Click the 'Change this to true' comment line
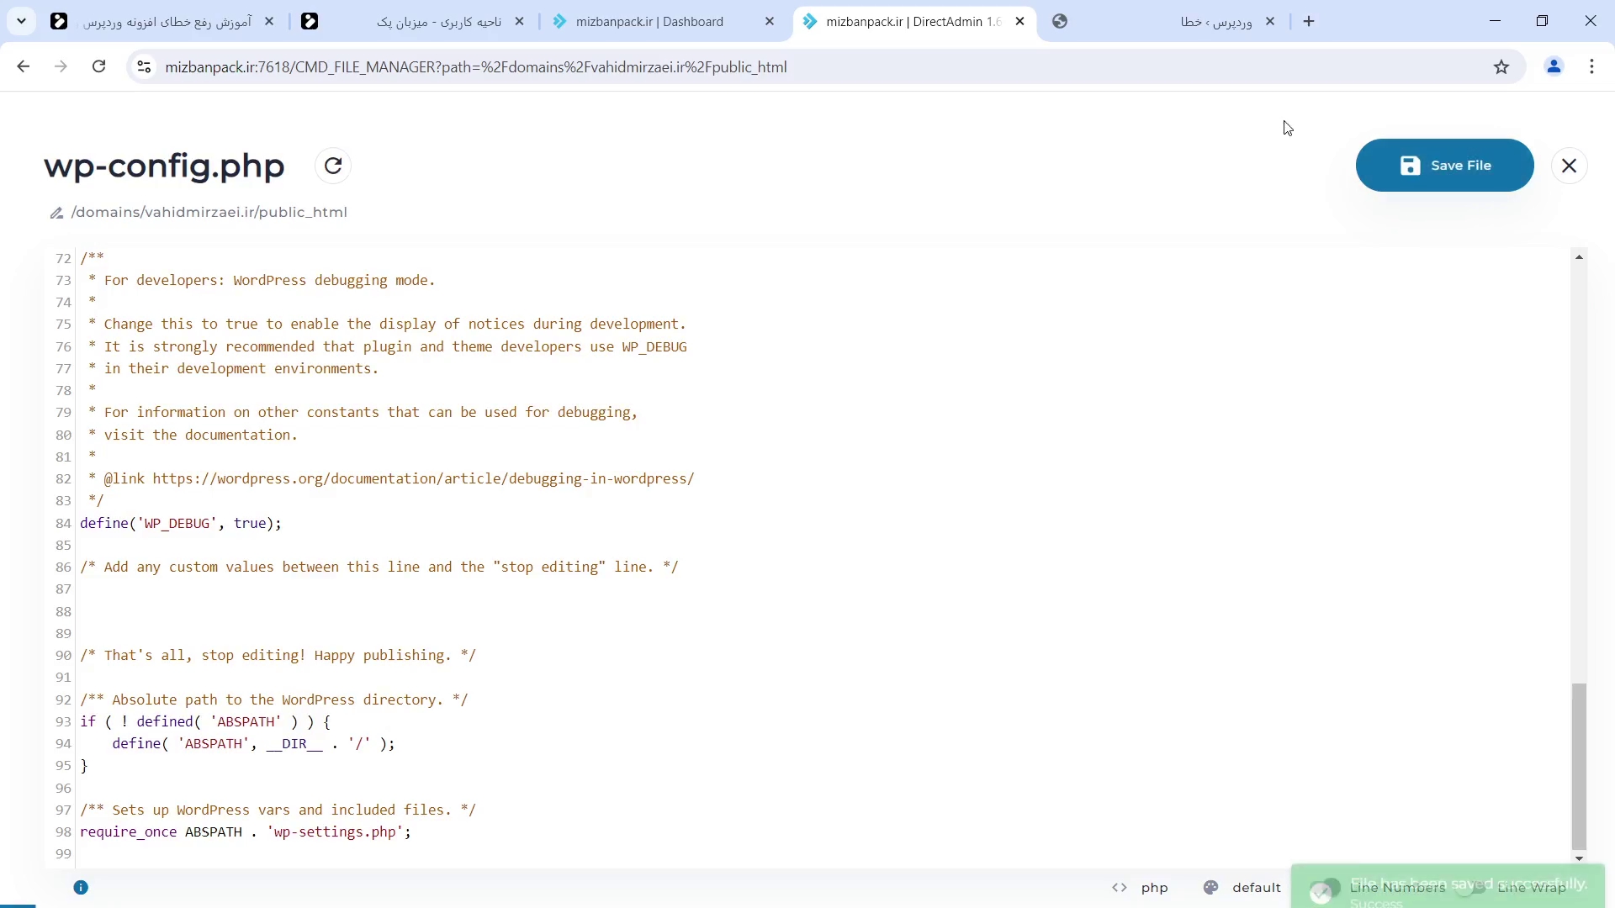Viewport: 1615px width, 908px height. (x=388, y=325)
